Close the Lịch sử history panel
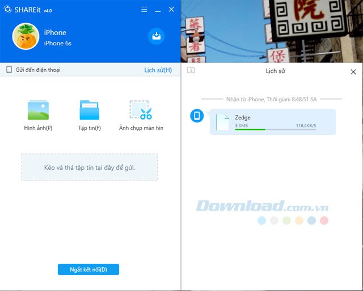The width and height of the screenshot is (363, 291). click(x=353, y=72)
